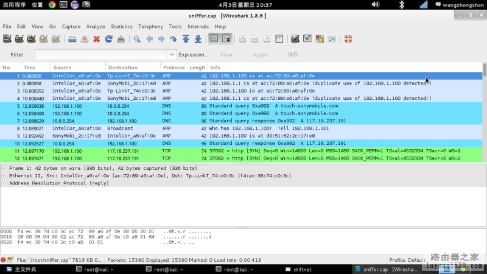Open capture options toolbar icon

[19, 39]
